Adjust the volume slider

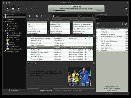pyautogui.click(x=33, y=9)
